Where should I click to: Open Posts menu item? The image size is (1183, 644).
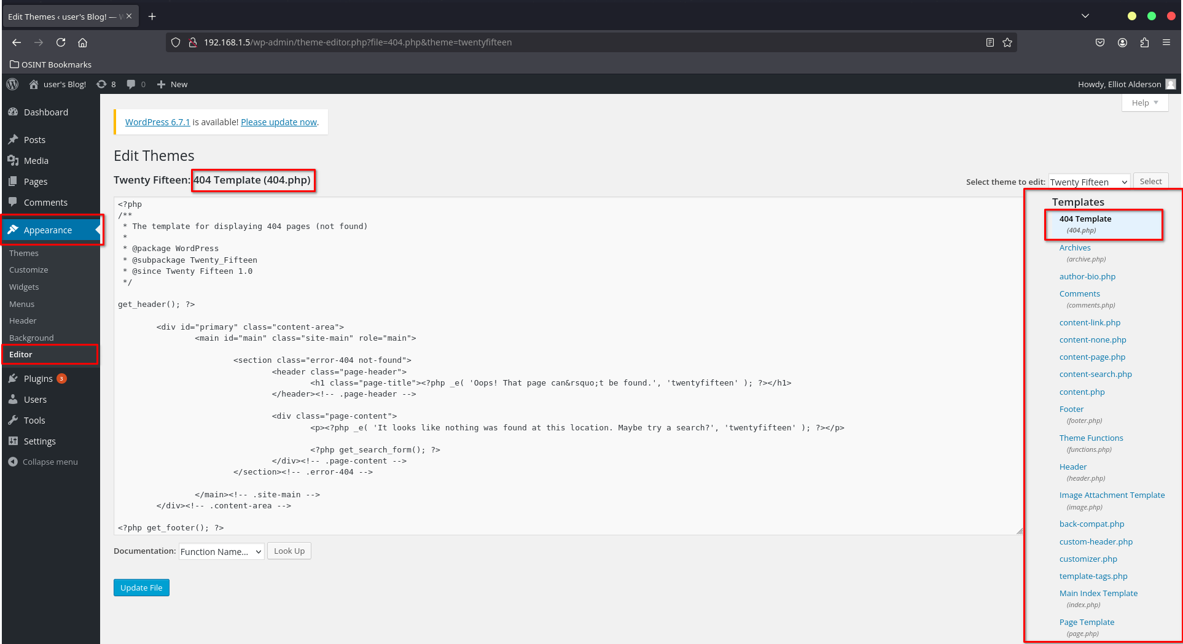pos(50,140)
